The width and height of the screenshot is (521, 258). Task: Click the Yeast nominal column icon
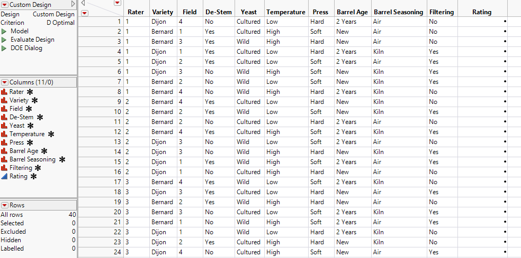(x=4, y=126)
